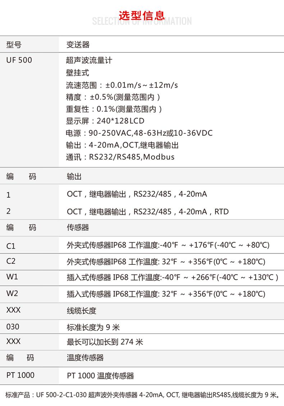The image size is (284, 406).
Task: Click the 变送器 column header
Action: (78, 45)
